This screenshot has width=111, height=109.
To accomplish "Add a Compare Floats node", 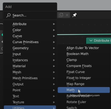I will pos(84,66).
